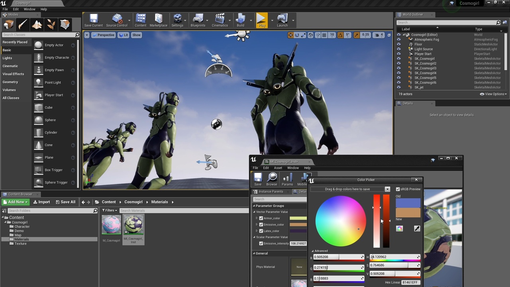The width and height of the screenshot is (510, 287).
Task: Open the Cinematics clapperboard icon
Action: click(x=220, y=20)
